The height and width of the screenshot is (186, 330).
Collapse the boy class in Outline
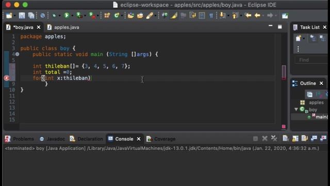[x=296, y=109]
